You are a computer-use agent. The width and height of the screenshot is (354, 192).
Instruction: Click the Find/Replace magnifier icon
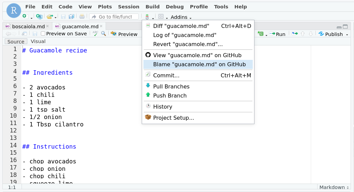coord(104,34)
